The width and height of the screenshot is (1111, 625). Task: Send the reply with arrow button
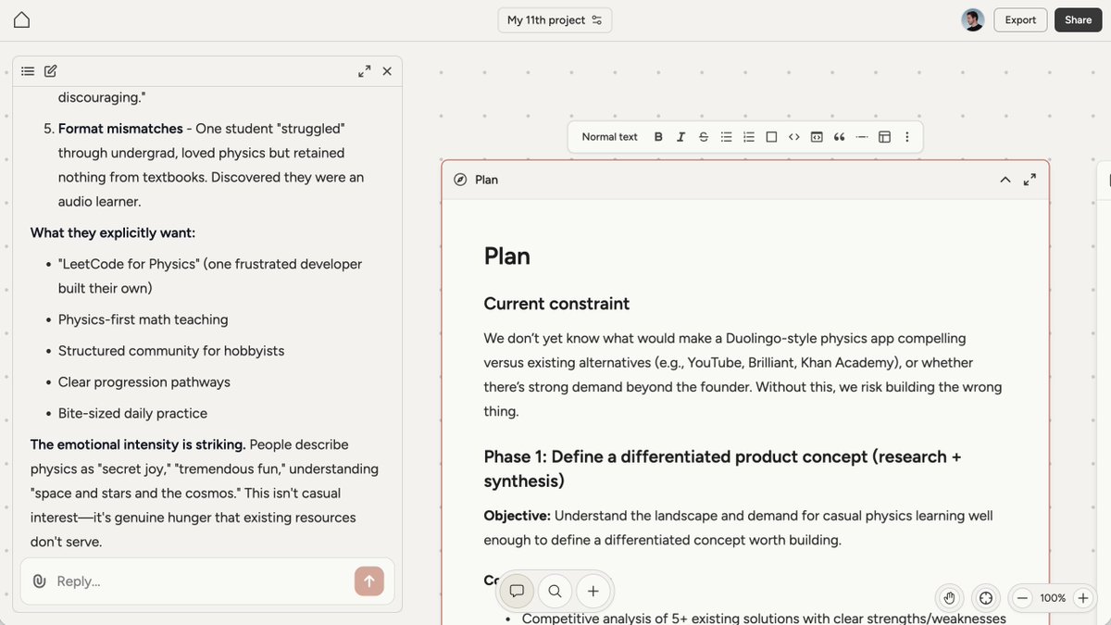click(x=368, y=581)
